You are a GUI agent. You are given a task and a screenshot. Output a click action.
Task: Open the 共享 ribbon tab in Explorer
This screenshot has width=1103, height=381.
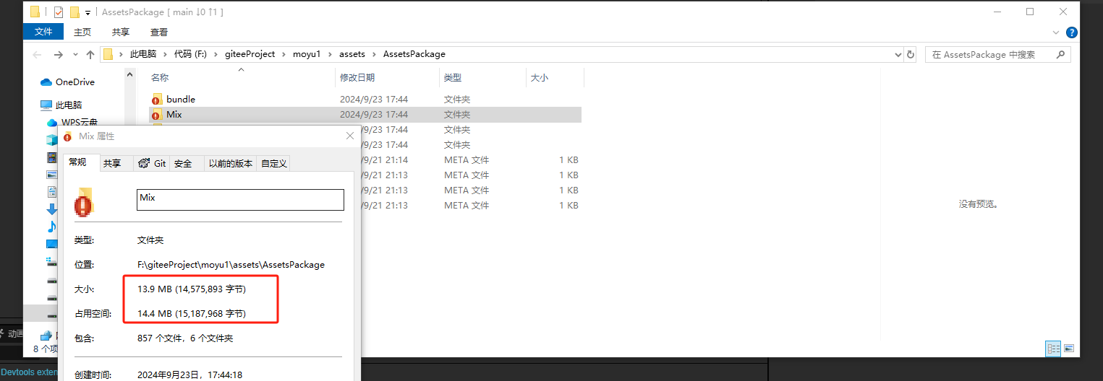pos(121,32)
